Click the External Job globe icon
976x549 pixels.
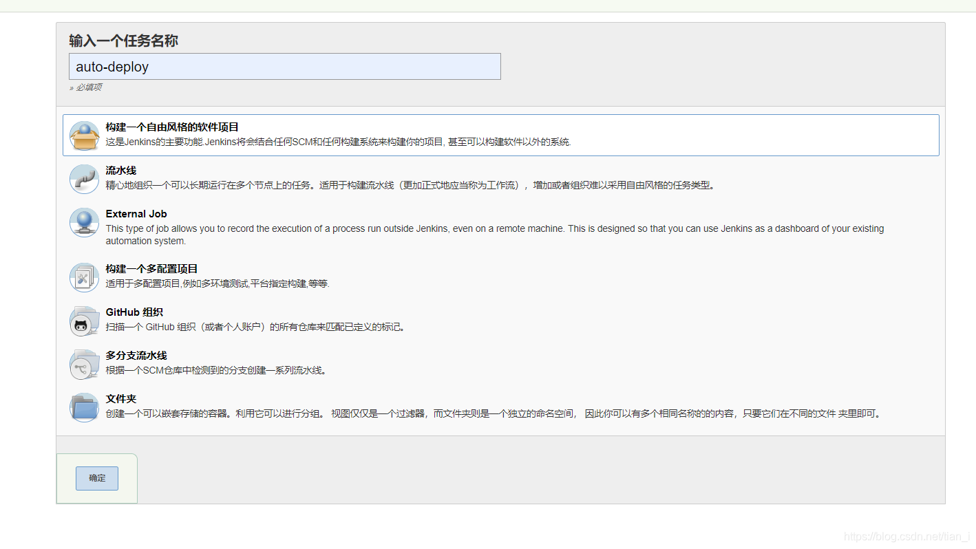pyautogui.click(x=84, y=222)
